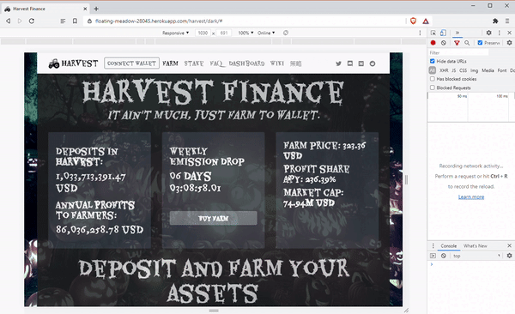
Task: Expand the Online throttling dropdown
Action: click(266, 33)
